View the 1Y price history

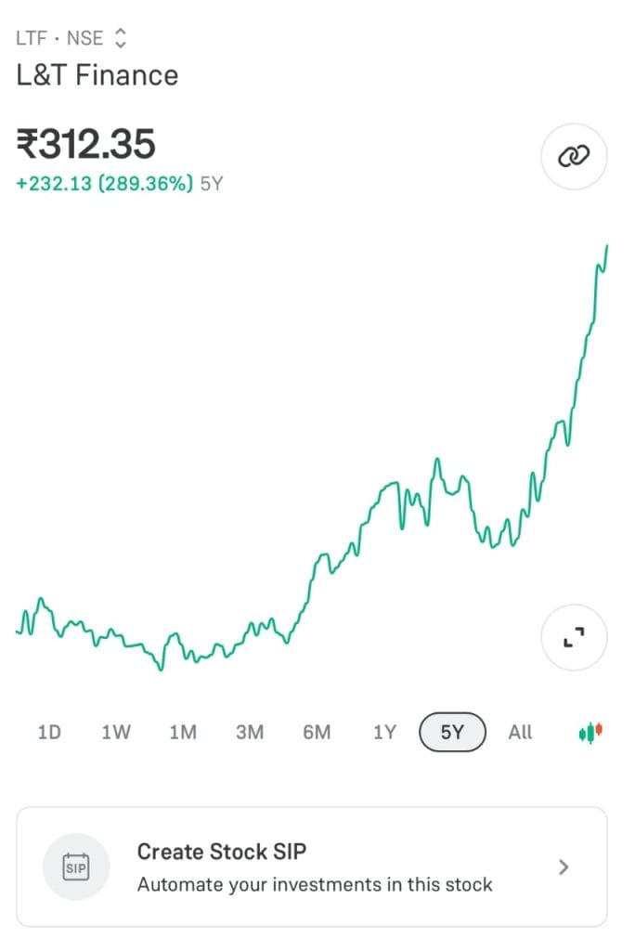pyautogui.click(x=384, y=732)
